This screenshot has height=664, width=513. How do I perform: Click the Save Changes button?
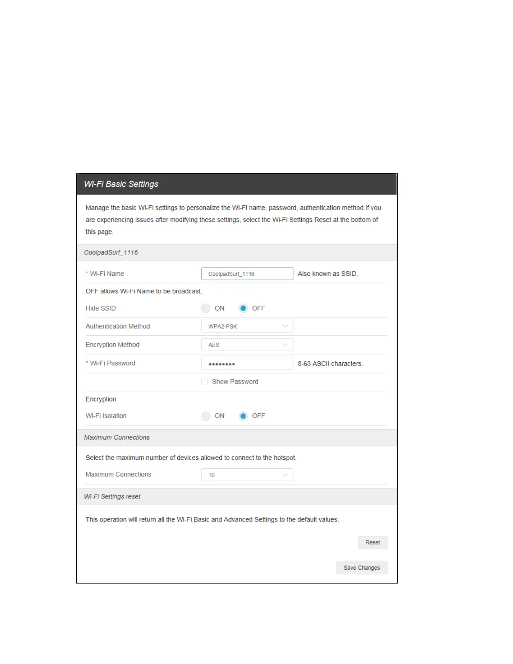[362, 568]
